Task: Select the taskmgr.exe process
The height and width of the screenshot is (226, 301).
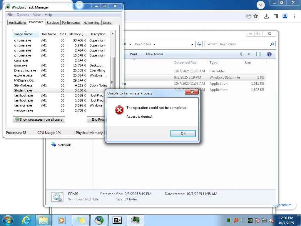Action: click(x=58, y=105)
